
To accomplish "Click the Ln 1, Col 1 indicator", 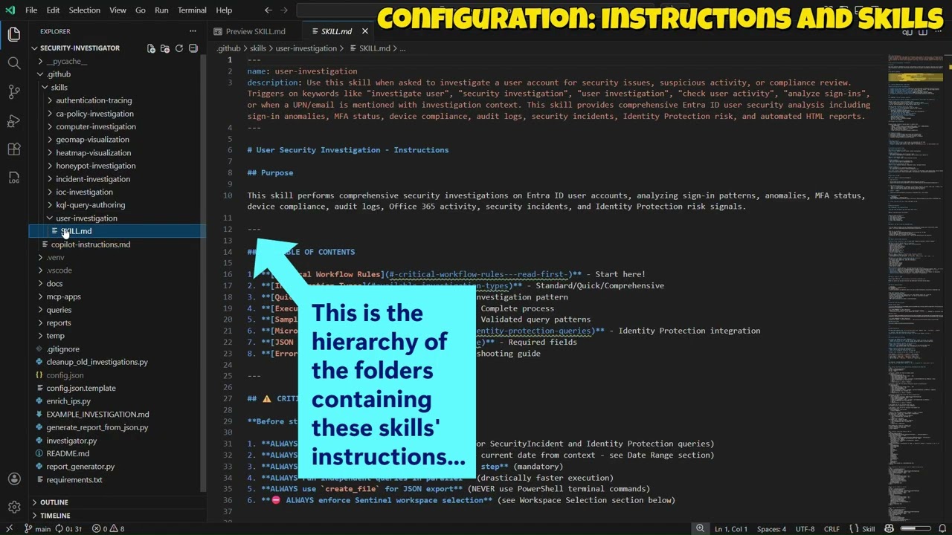I will pos(731,529).
